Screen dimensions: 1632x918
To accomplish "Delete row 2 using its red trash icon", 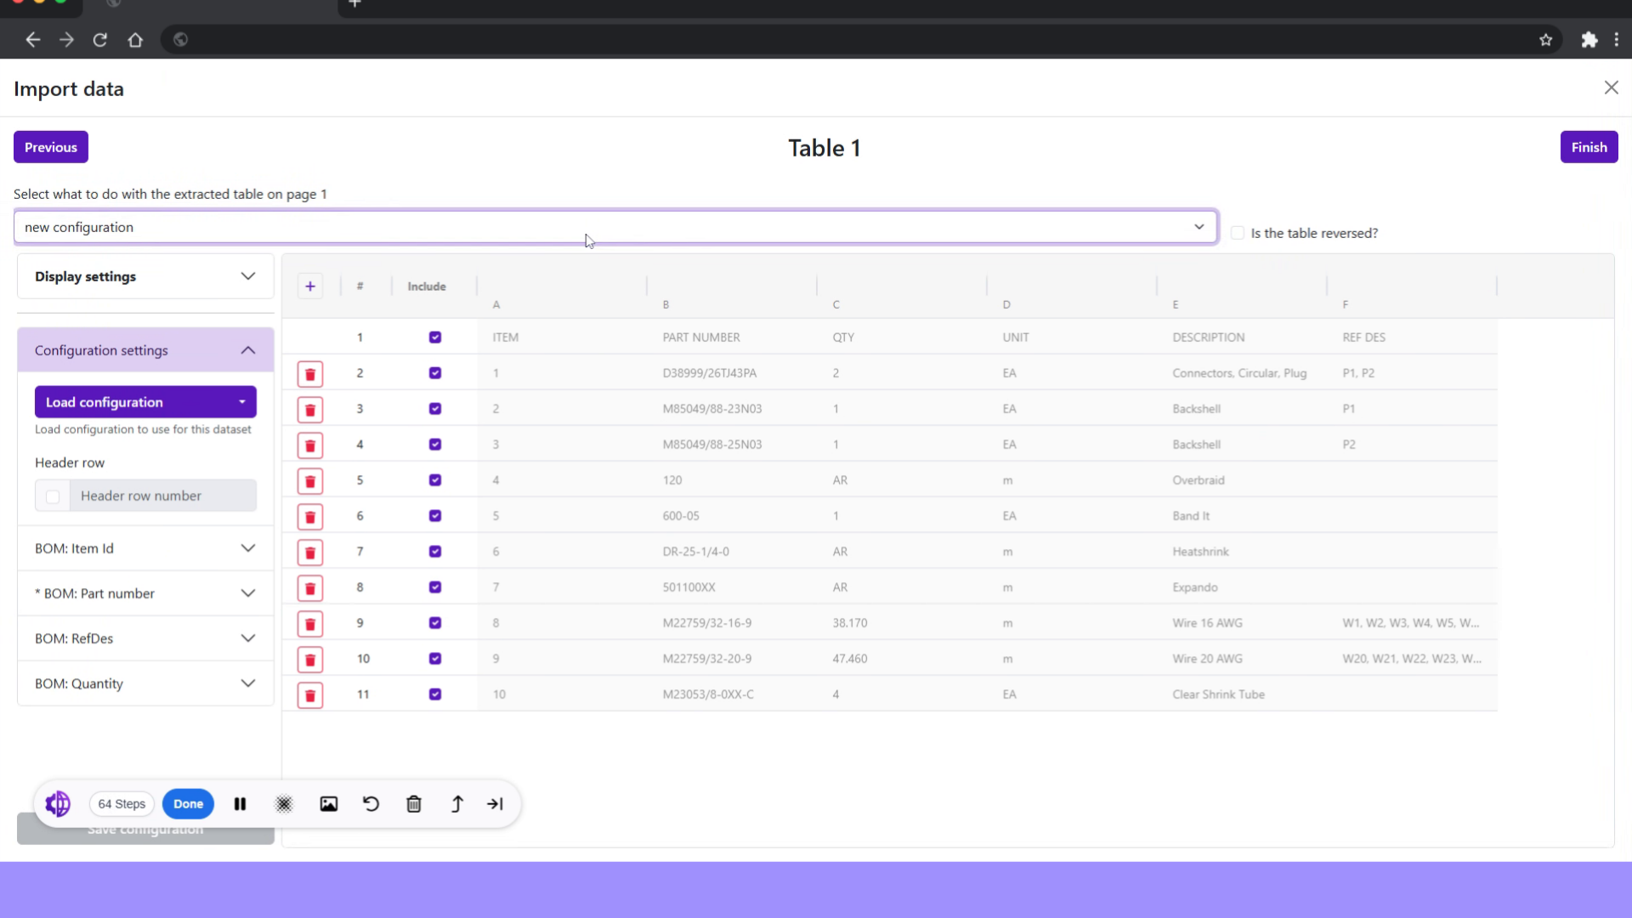I will pyautogui.click(x=309, y=374).
